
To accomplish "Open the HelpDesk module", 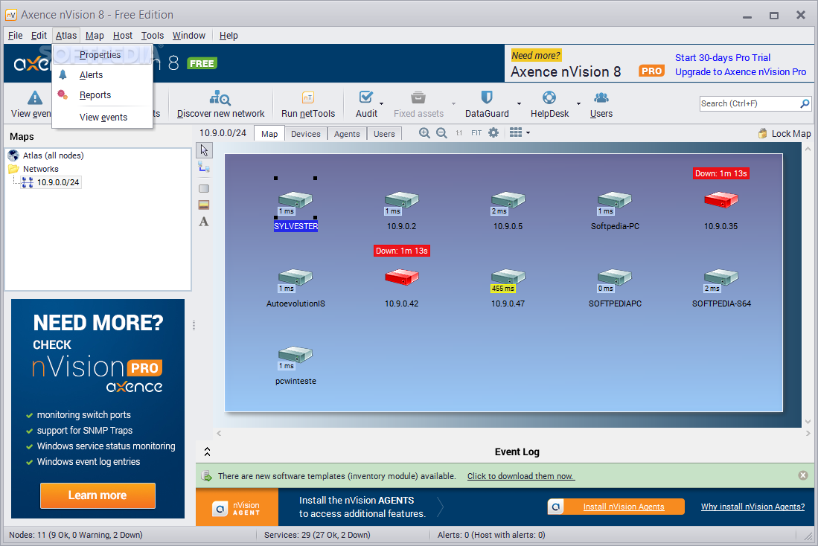I will click(x=549, y=104).
